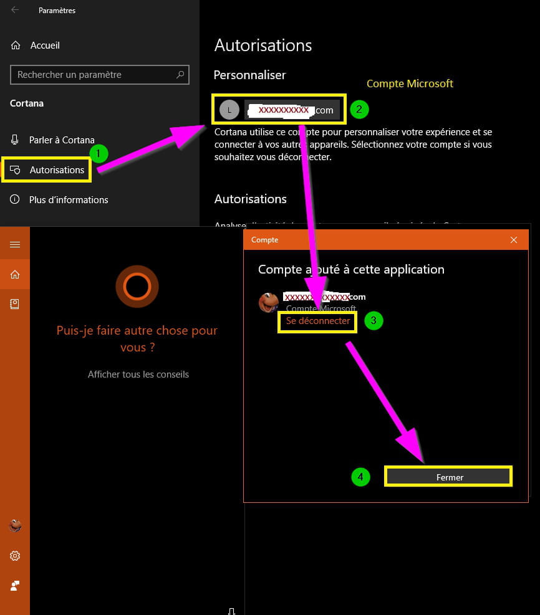Screen dimensions: 540x615
Task: Click the Personnaliser heading
Action: (x=249, y=75)
